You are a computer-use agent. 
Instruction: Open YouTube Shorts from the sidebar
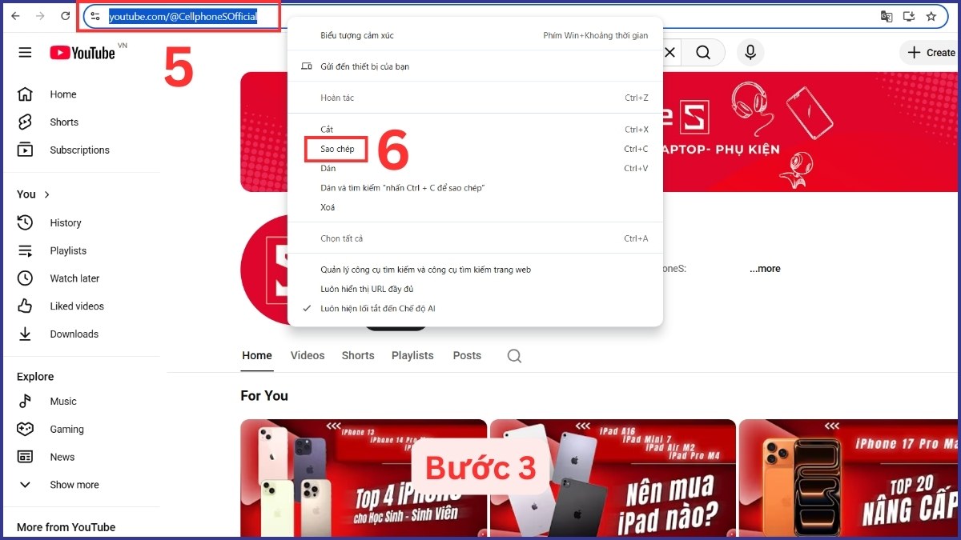tap(66, 122)
